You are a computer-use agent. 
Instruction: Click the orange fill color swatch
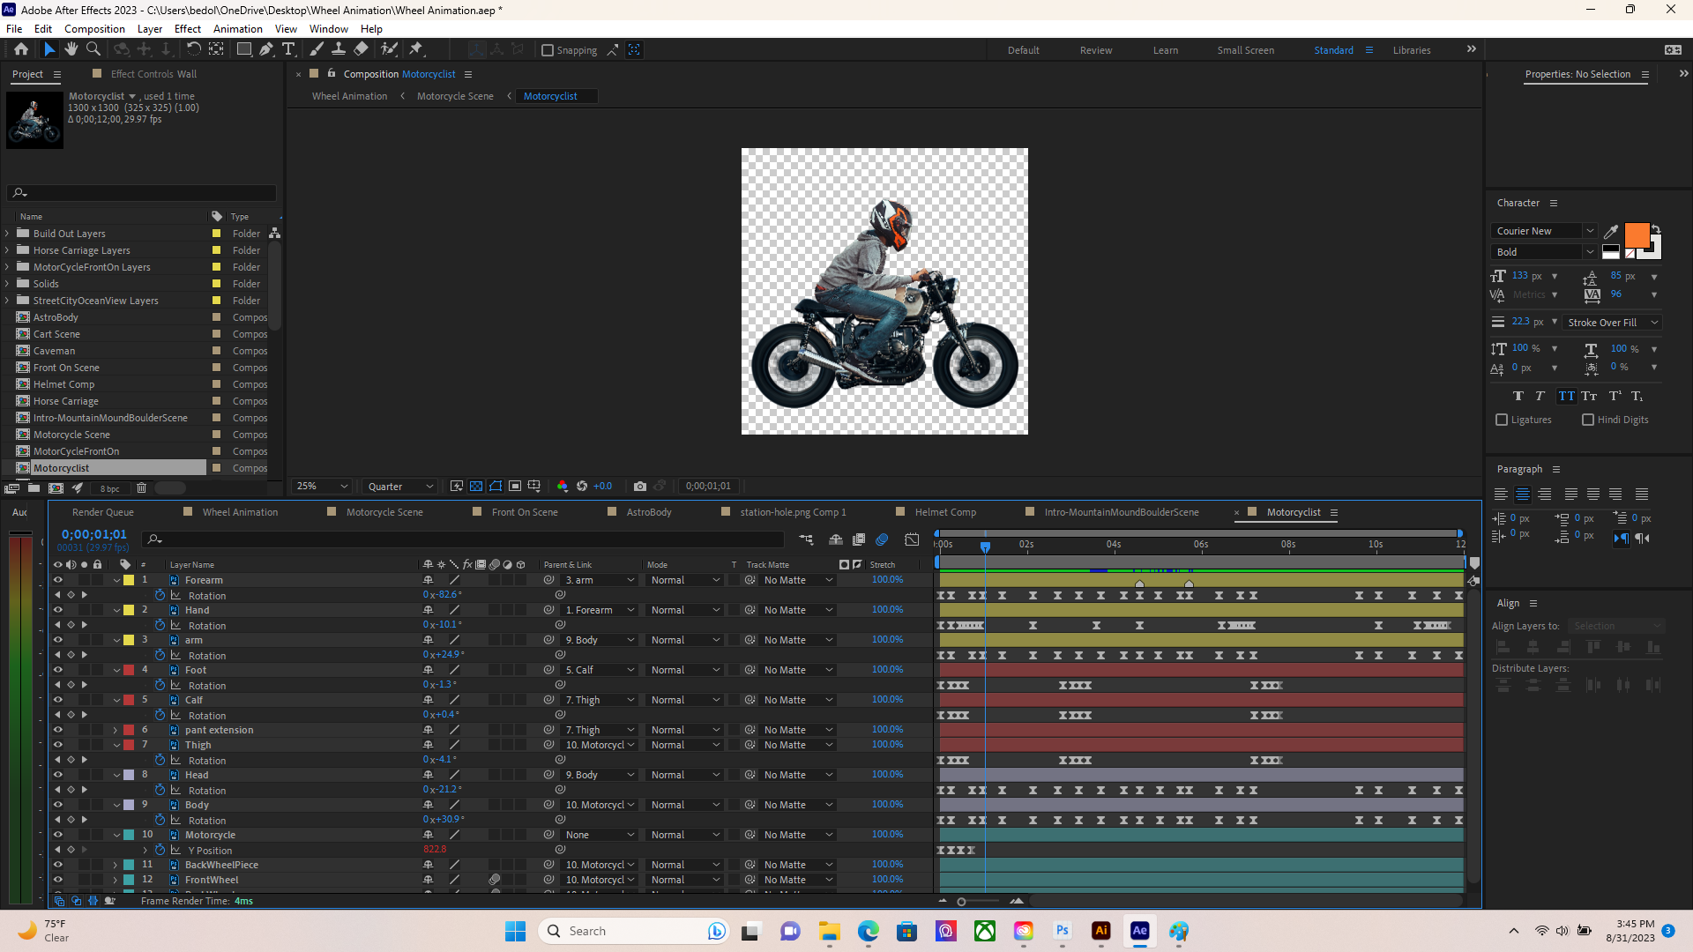click(1637, 235)
